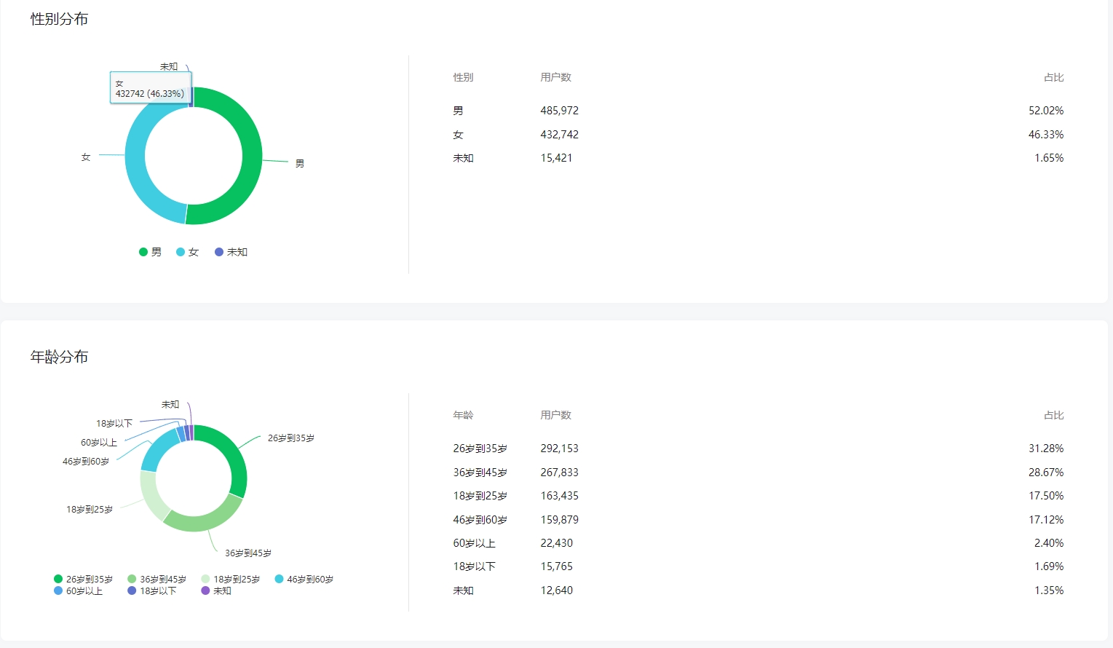Click the 性别 column header
This screenshot has height=648, width=1113.
point(463,77)
